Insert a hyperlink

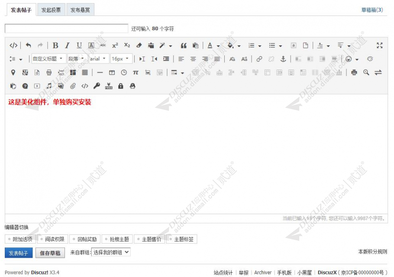(x=259, y=59)
